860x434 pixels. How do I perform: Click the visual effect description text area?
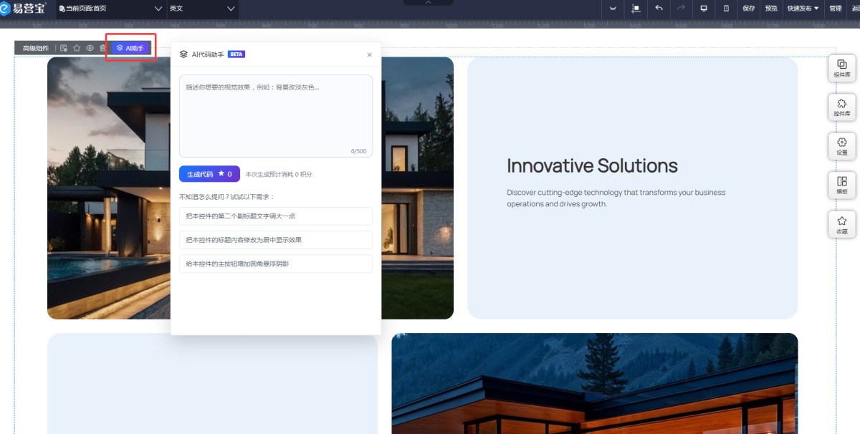point(276,116)
